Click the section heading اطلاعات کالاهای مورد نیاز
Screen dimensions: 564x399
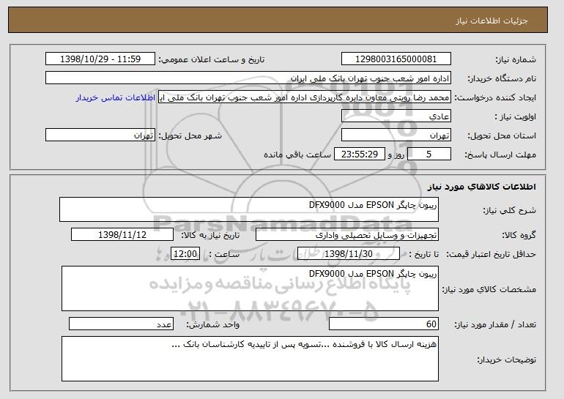point(482,187)
